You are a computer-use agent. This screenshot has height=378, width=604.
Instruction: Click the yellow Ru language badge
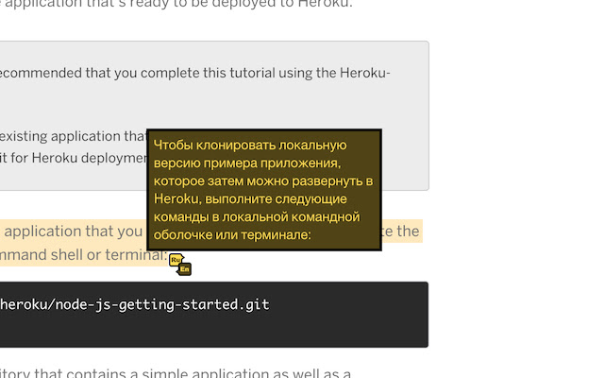point(176,260)
